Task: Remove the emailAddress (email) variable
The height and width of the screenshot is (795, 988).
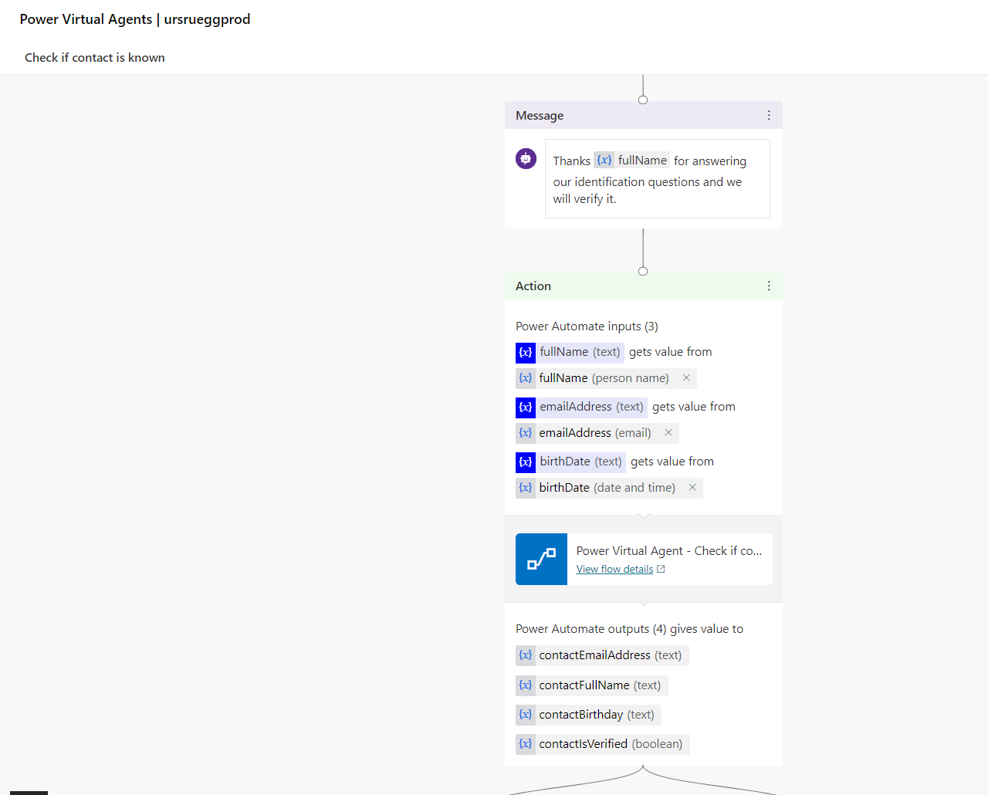Action: click(668, 432)
